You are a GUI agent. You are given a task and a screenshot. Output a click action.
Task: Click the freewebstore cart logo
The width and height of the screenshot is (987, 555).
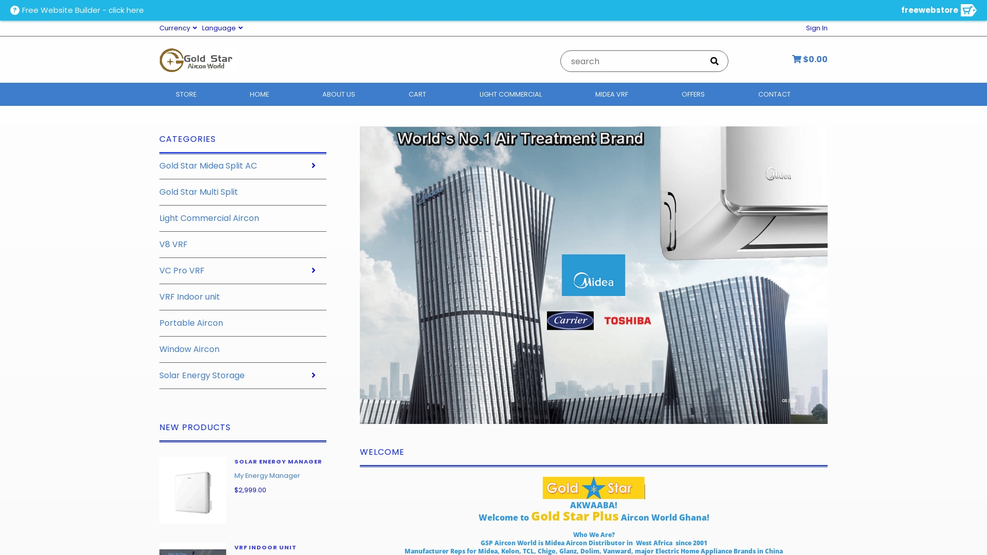click(968, 10)
